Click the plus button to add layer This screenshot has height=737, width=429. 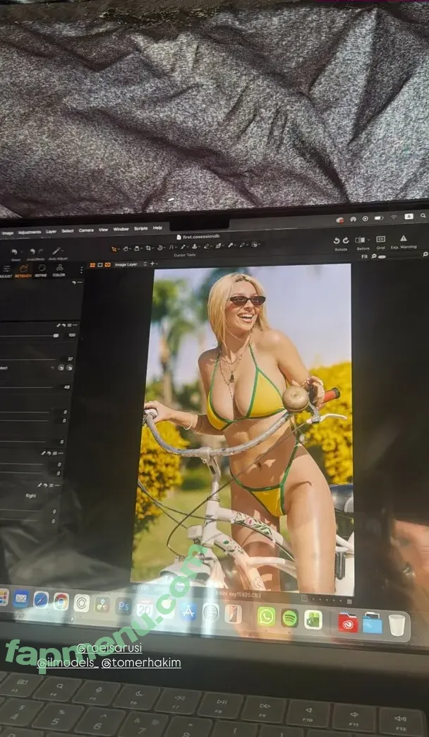coord(153,264)
